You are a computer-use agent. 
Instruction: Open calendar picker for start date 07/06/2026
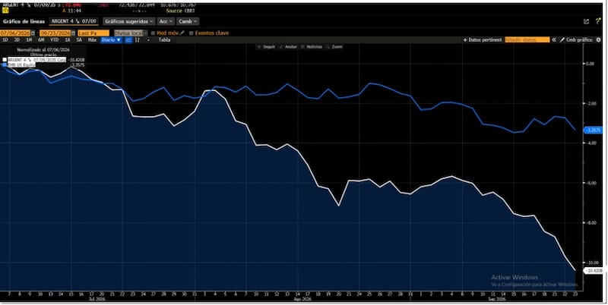[33, 33]
